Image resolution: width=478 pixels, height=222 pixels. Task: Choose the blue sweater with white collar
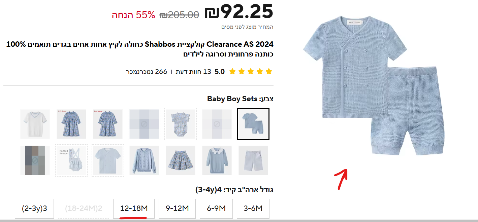click(x=217, y=160)
